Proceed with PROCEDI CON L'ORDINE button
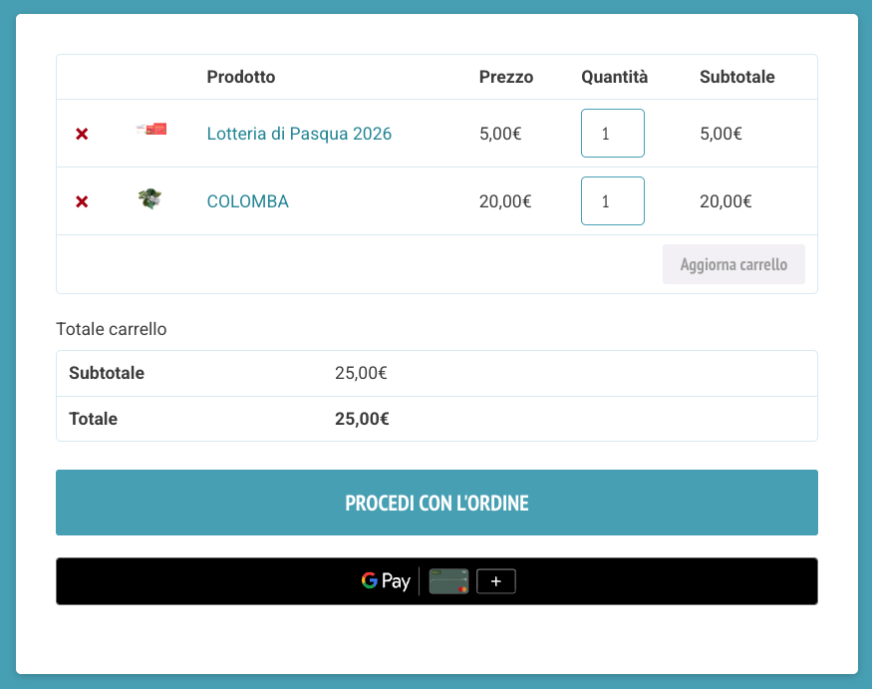The height and width of the screenshot is (689, 872). (x=436, y=503)
